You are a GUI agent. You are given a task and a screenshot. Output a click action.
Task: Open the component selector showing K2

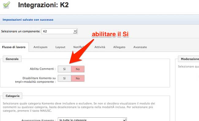click(59, 31)
